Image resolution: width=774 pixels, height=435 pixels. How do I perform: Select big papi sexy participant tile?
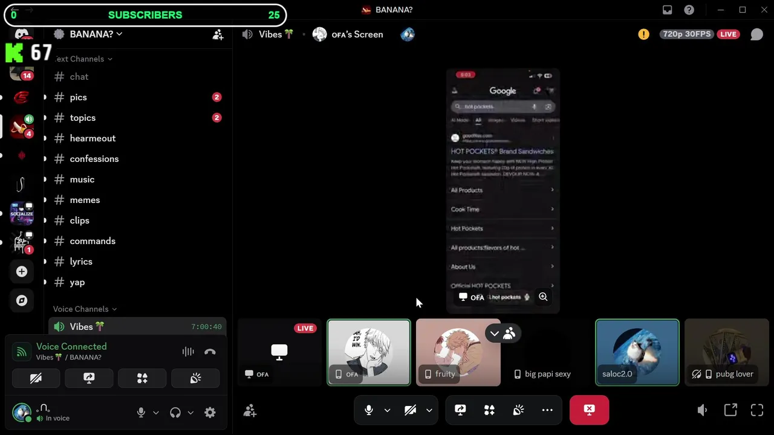548,352
